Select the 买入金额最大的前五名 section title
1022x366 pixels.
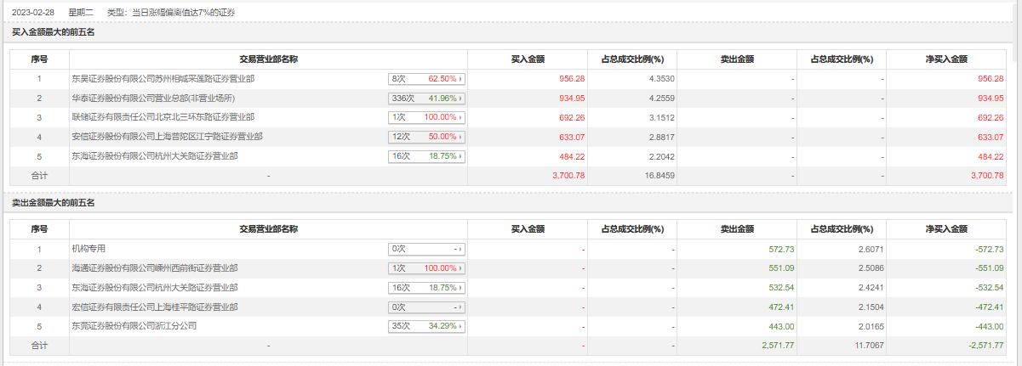(x=53, y=32)
